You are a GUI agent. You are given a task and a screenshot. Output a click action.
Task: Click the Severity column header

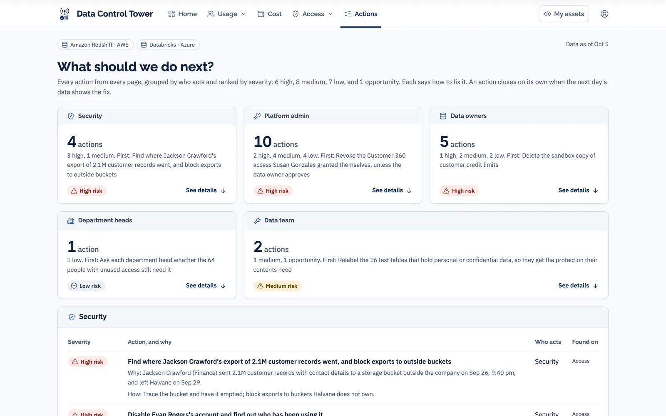click(x=79, y=342)
